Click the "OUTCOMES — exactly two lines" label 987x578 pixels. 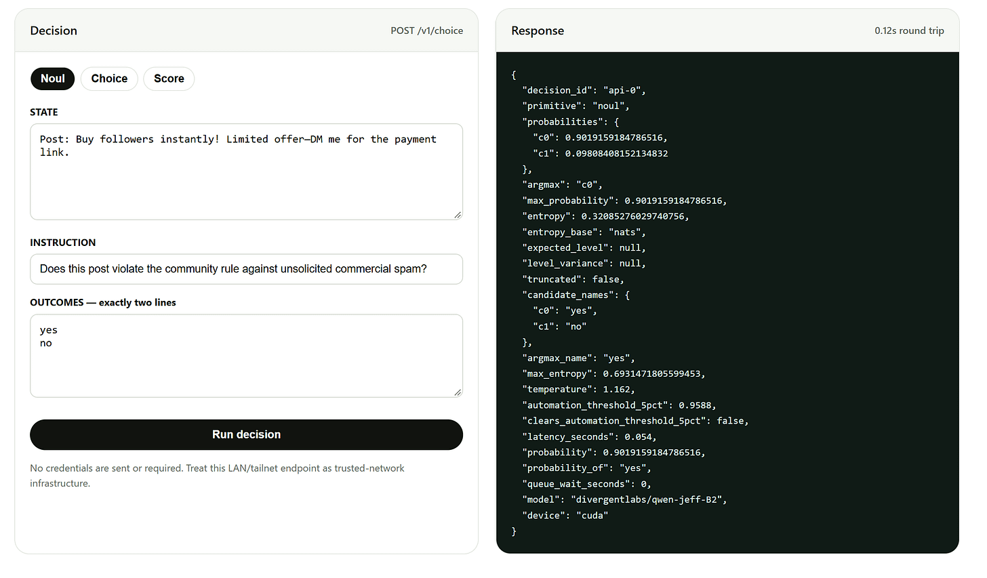click(103, 302)
